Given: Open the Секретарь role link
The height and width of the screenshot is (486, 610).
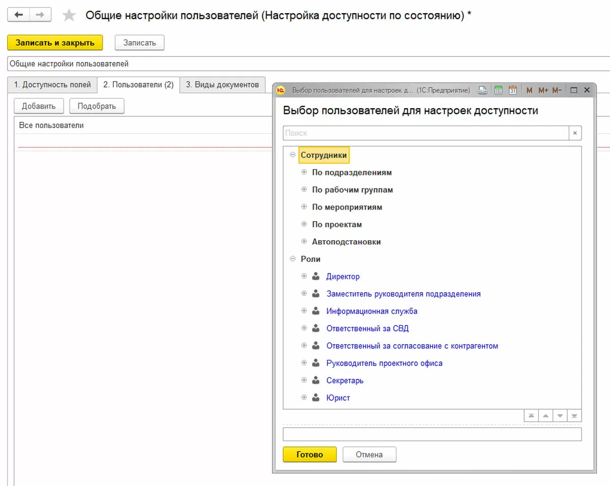Looking at the screenshot, I should coord(345,380).
